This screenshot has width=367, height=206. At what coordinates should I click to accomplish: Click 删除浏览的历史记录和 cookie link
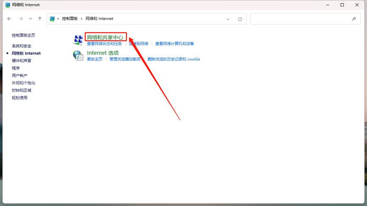[x=174, y=59]
